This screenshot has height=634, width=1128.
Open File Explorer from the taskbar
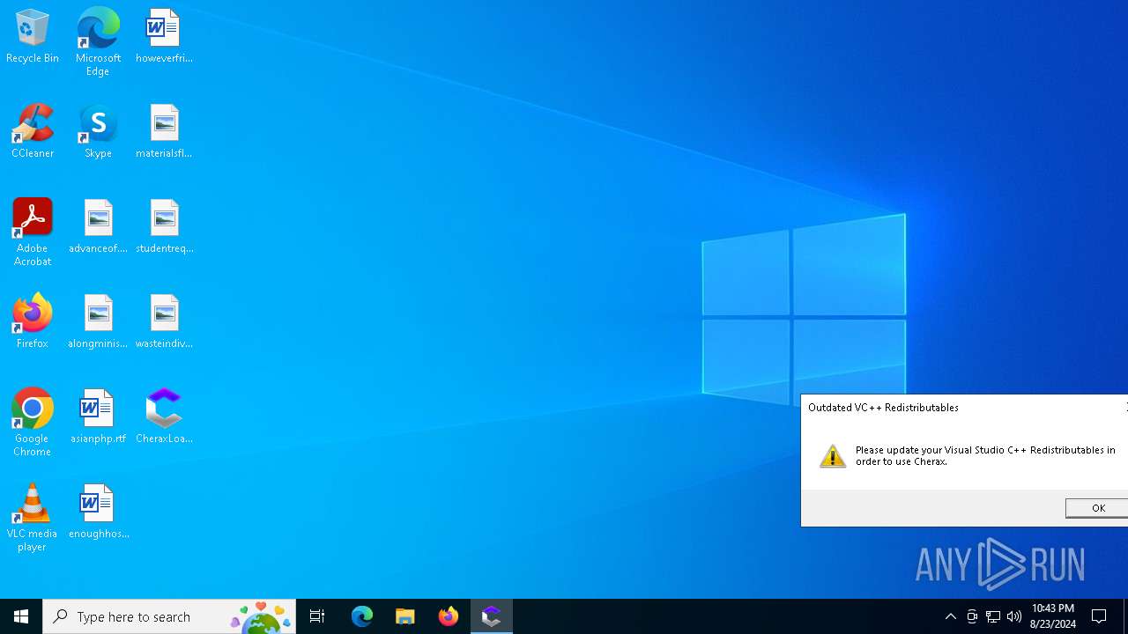tap(405, 616)
